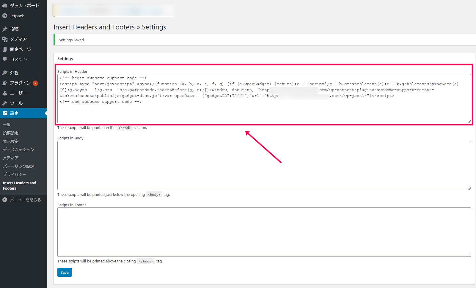Open プライバシー submenu link
476x288 pixels.
click(x=15, y=174)
